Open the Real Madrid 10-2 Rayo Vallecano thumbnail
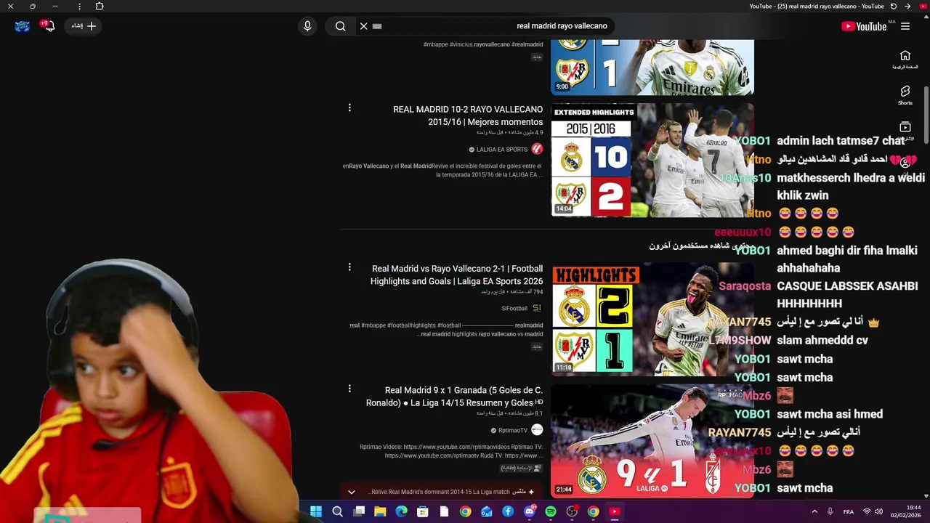This screenshot has width=930, height=523. [x=652, y=160]
